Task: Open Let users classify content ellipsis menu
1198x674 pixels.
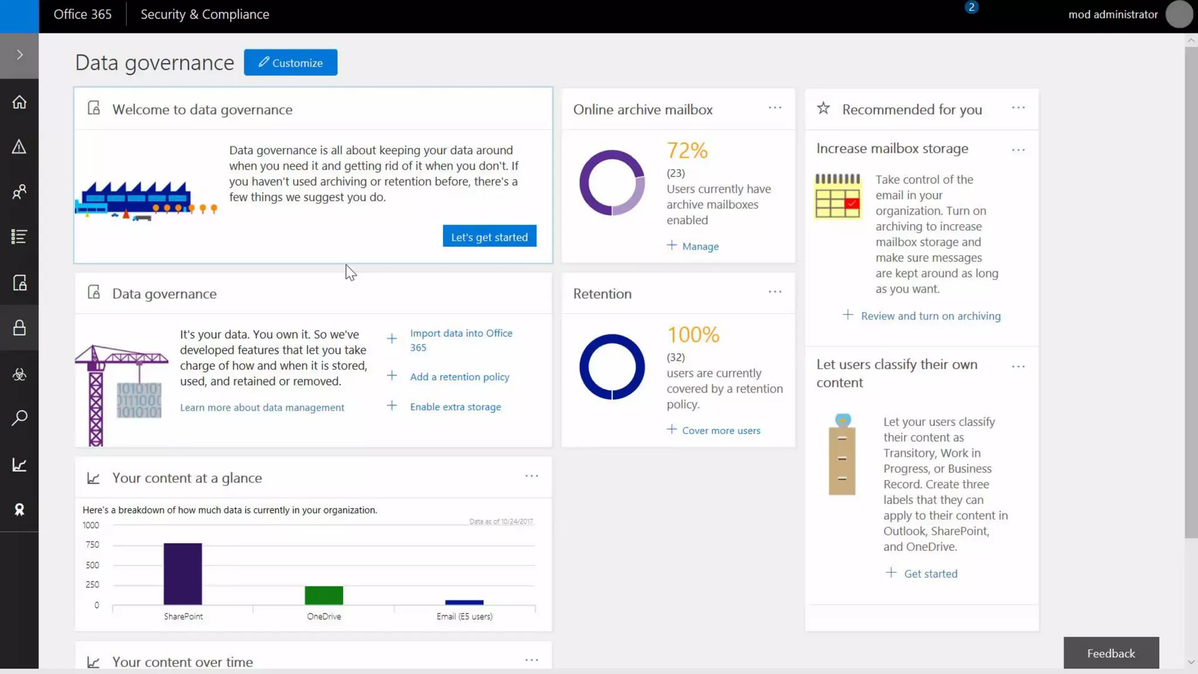Action: coord(1018,366)
